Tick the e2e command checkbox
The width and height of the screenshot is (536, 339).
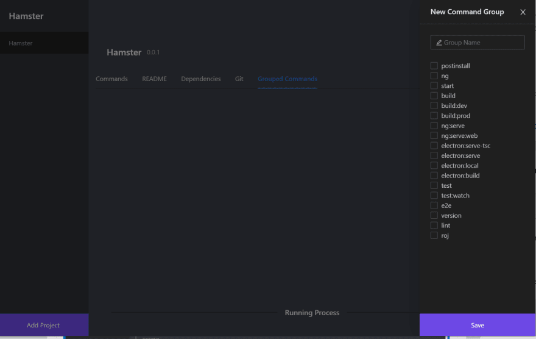coord(434,205)
